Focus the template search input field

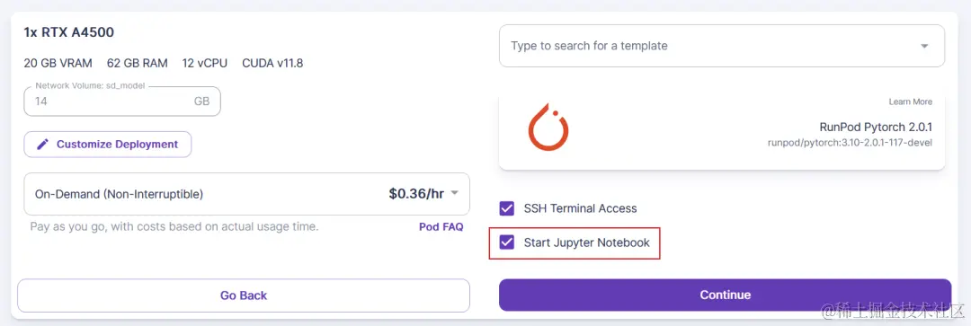point(722,46)
